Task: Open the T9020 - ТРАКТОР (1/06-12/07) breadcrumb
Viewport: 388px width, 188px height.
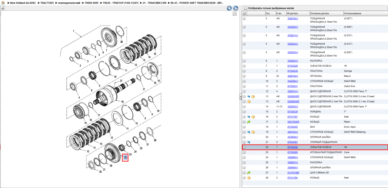Action: [x=121, y=3]
